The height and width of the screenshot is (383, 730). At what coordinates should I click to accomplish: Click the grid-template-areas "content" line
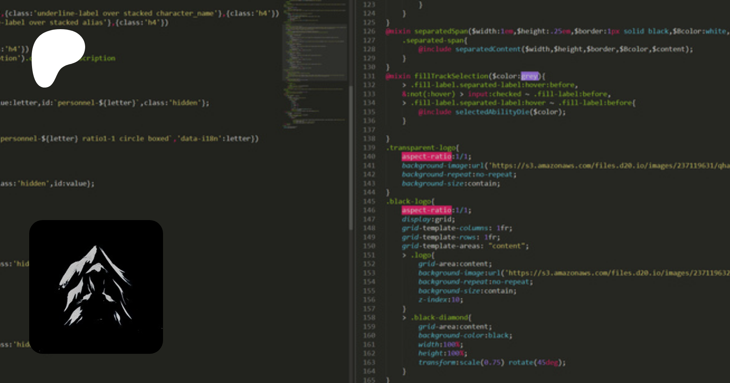465,246
